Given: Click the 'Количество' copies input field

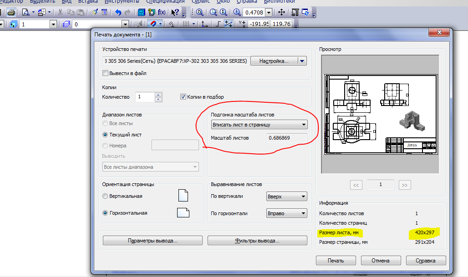Looking at the screenshot, I should point(145,97).
